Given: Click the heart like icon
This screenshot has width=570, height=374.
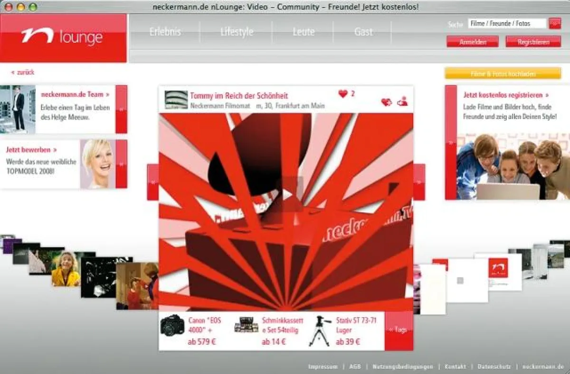Looking at the screenshot, I should pos(343,94).
